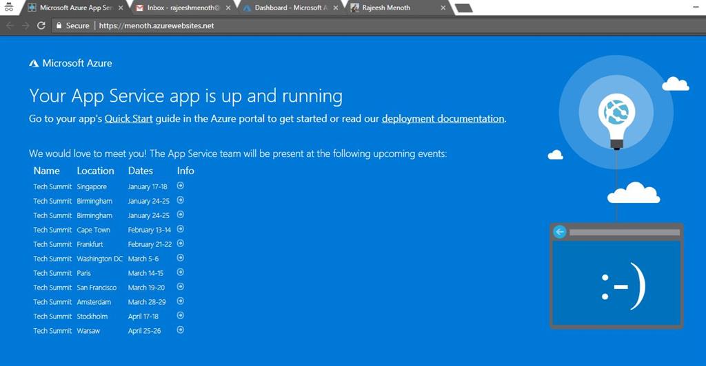The image size is (706, 366).
Task: Switch to the Rajeesh Menoth tab
Action: [x=398, y=8]
